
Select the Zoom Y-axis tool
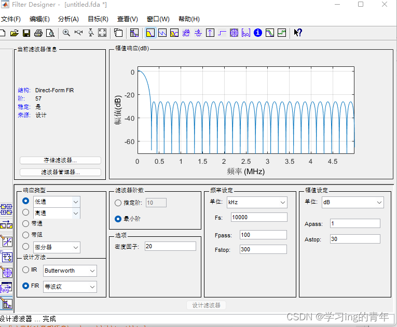click(91, 33)
